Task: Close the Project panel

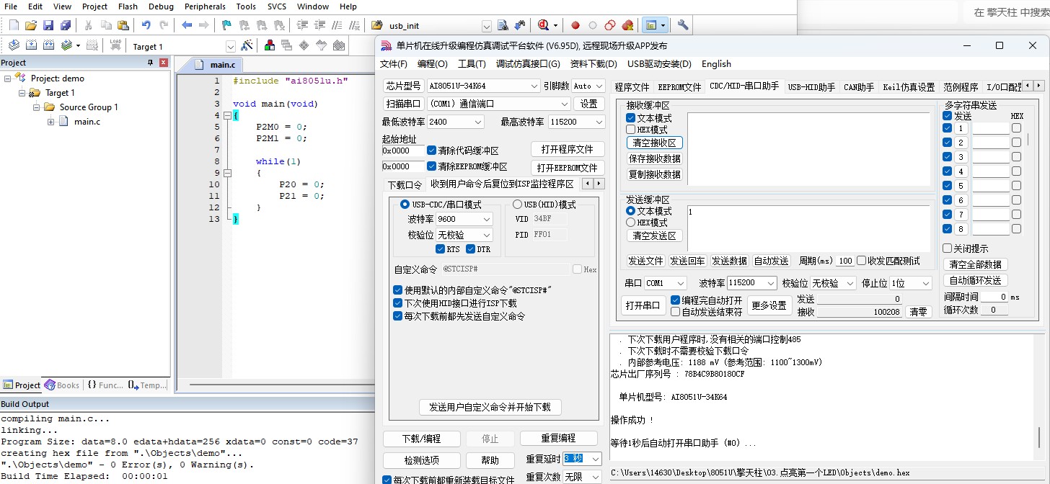Action: (x=164, y=63)
